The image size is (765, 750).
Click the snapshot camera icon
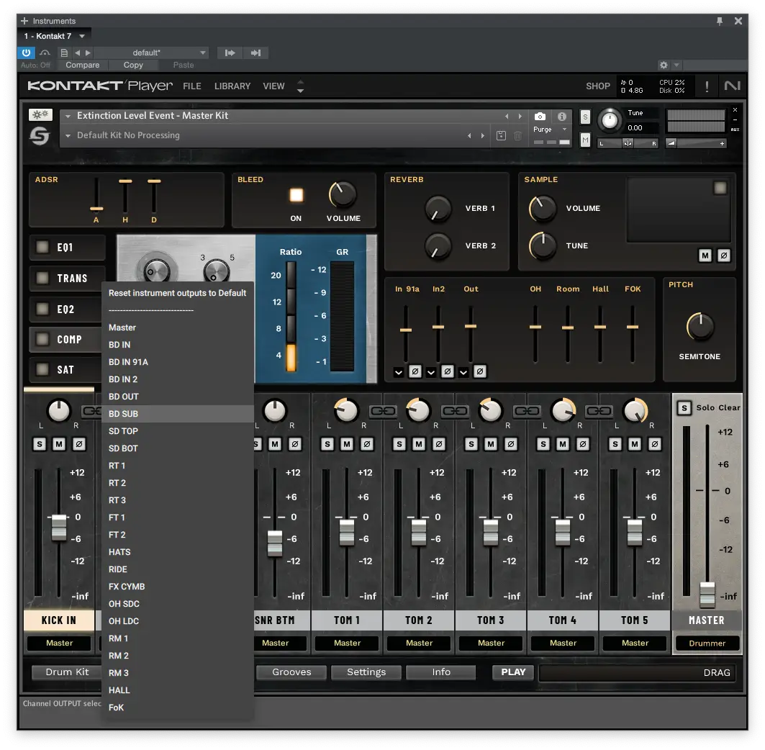540,116
